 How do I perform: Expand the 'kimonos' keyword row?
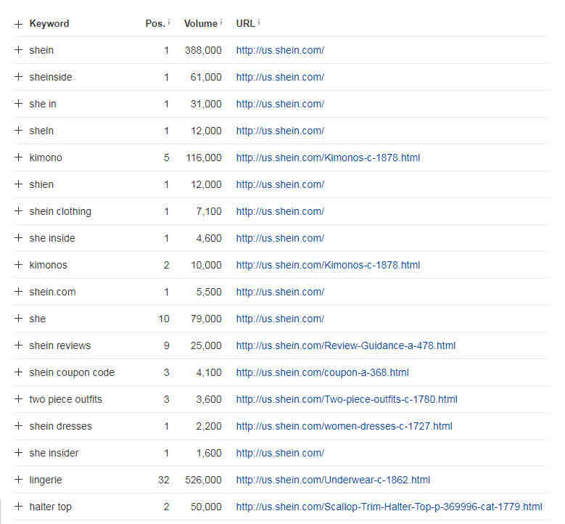click(18, 265)
